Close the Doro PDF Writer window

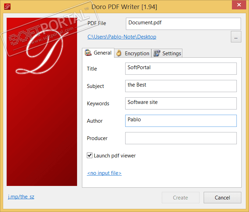(239, 5)
